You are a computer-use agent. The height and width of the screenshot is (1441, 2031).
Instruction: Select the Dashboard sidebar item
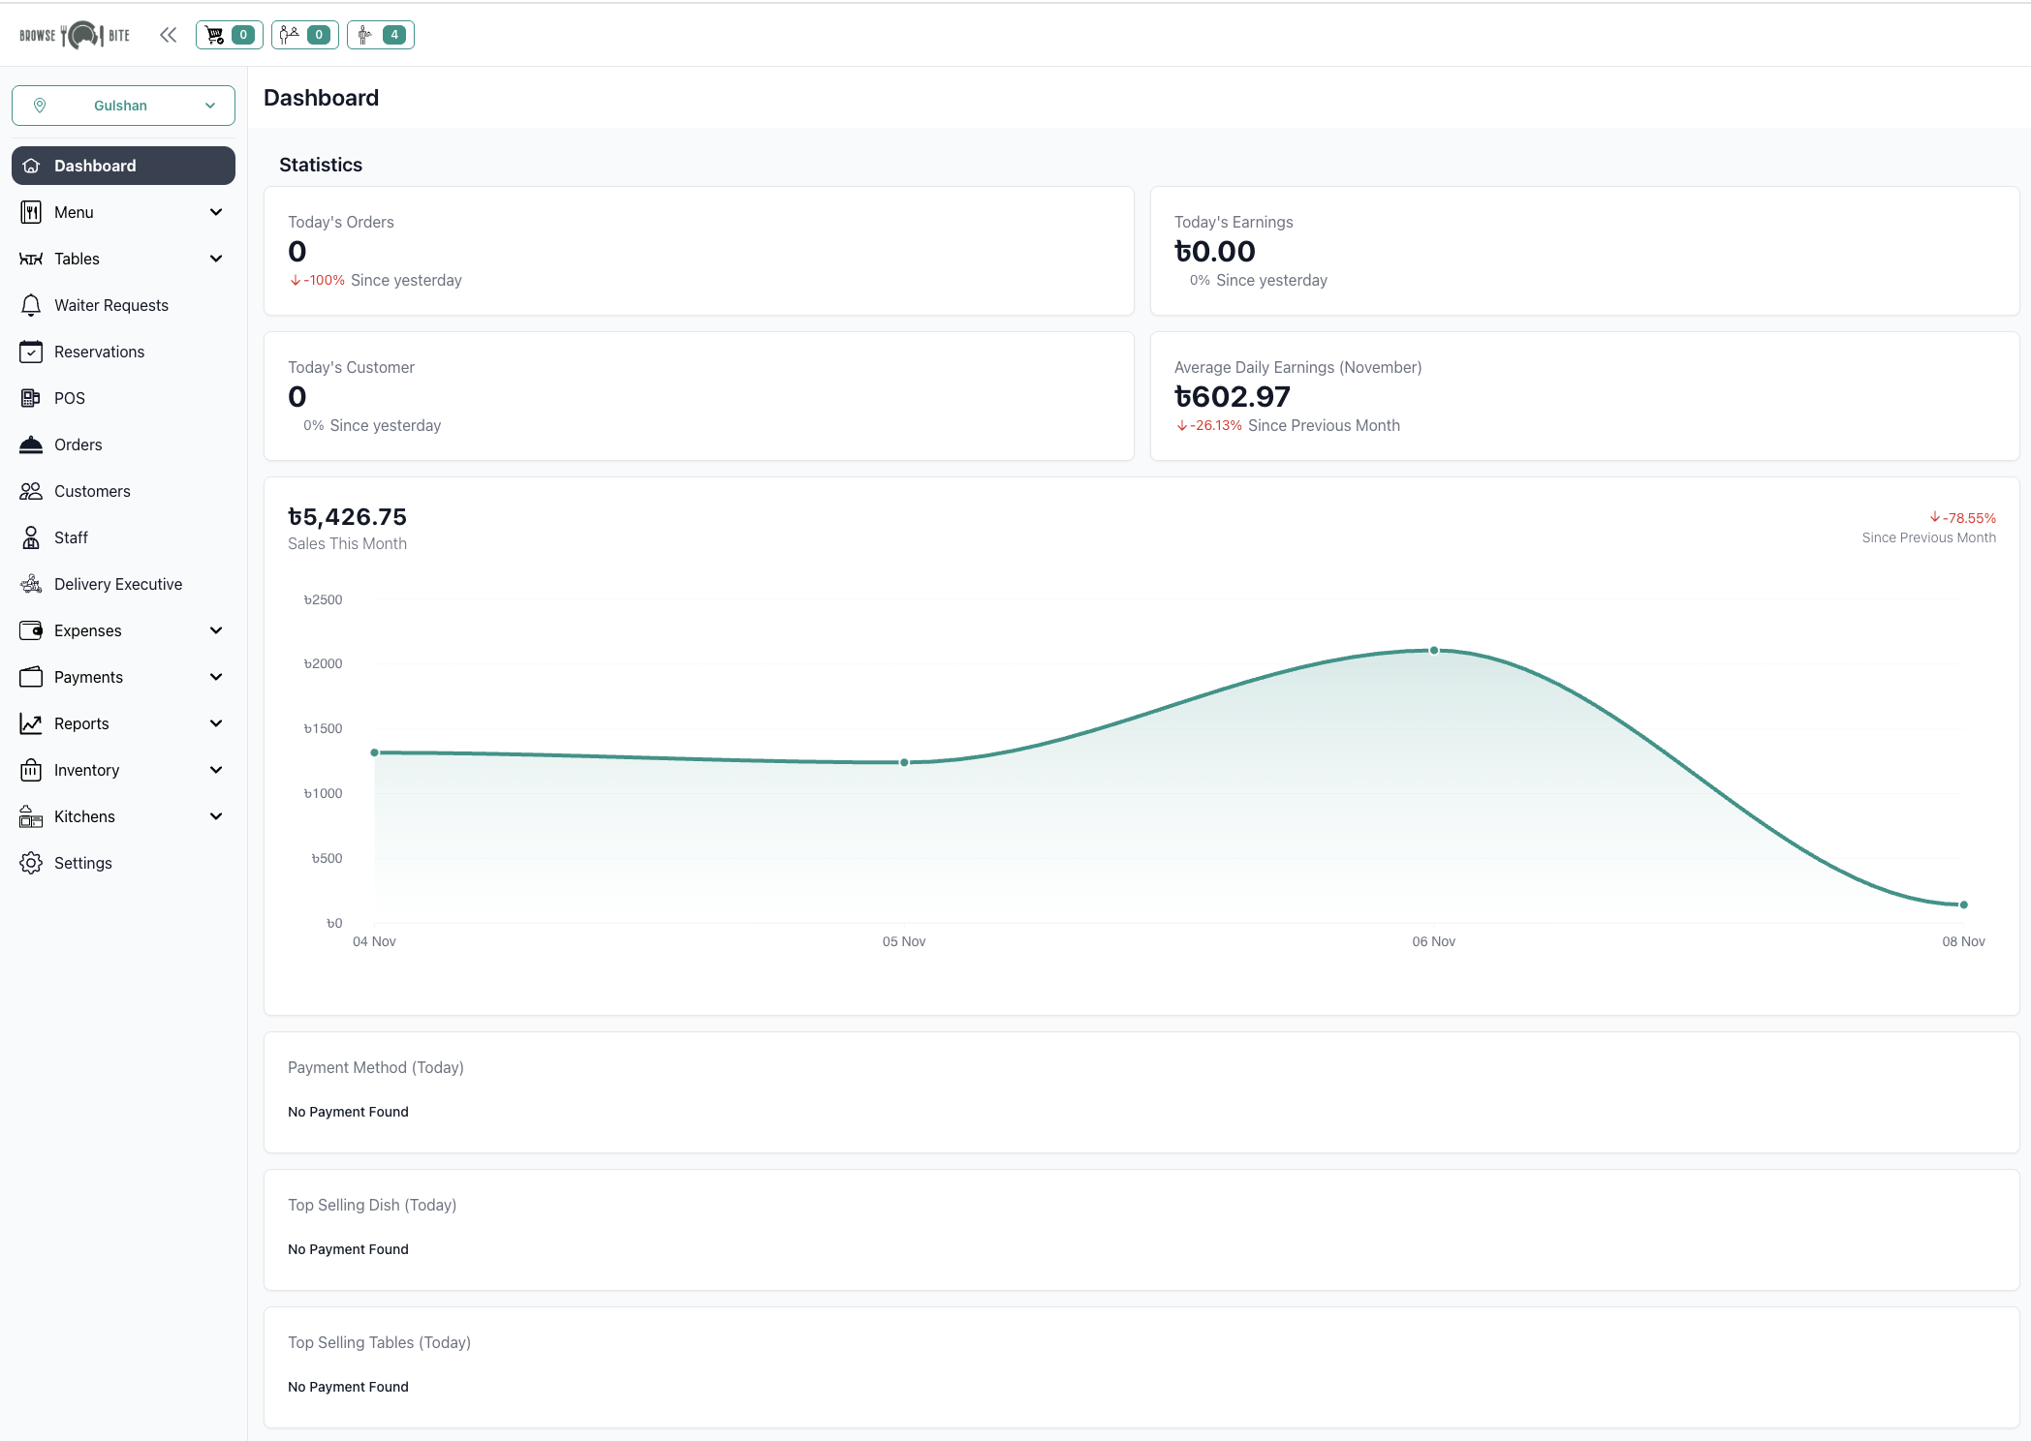coord(94,165)
